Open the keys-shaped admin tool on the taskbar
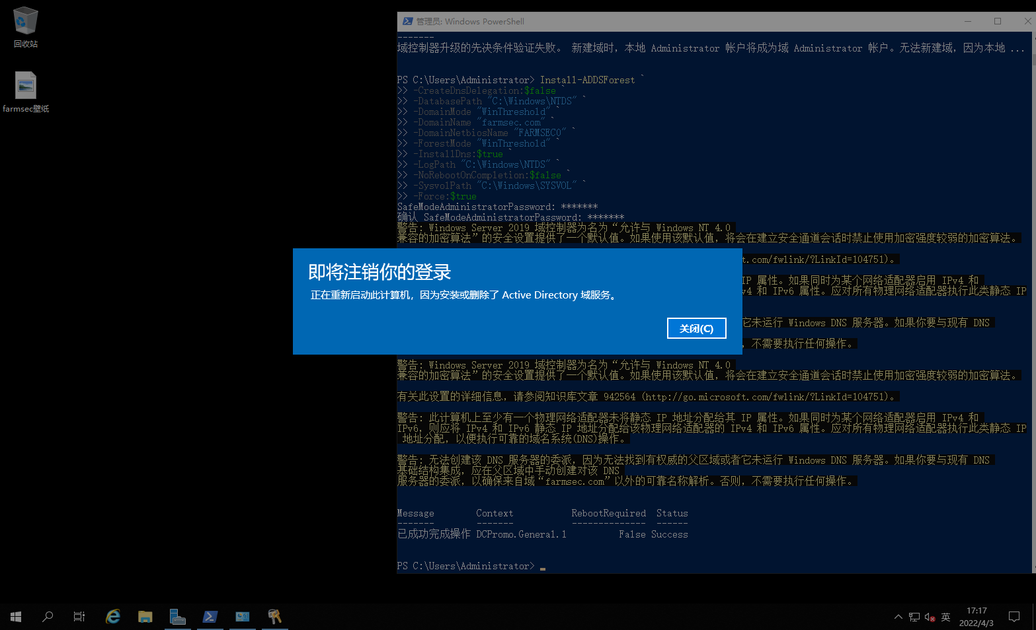 pos(274,617)
